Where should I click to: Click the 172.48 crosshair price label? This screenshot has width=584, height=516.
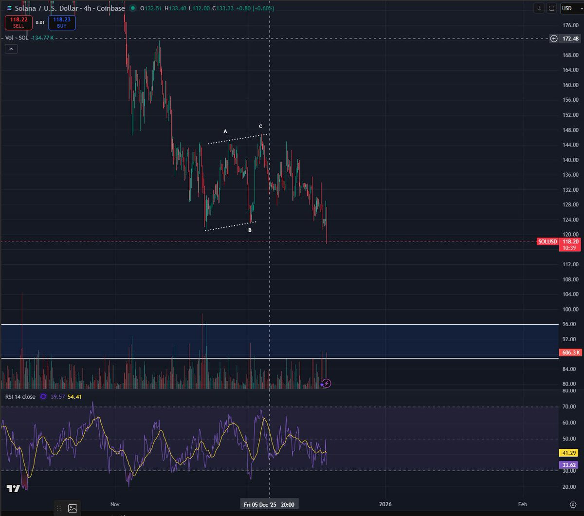570,38
